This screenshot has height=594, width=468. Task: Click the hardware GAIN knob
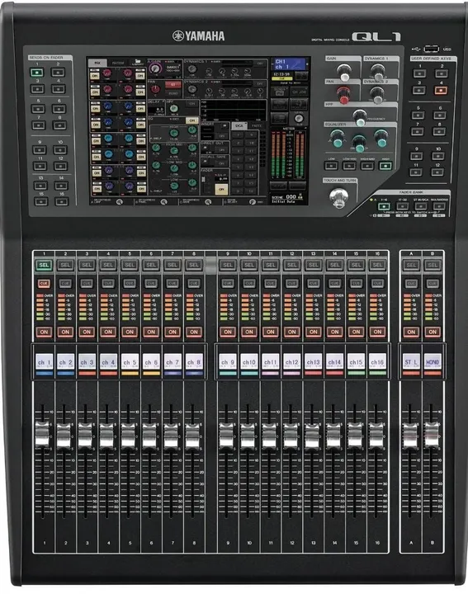point(344,73)
